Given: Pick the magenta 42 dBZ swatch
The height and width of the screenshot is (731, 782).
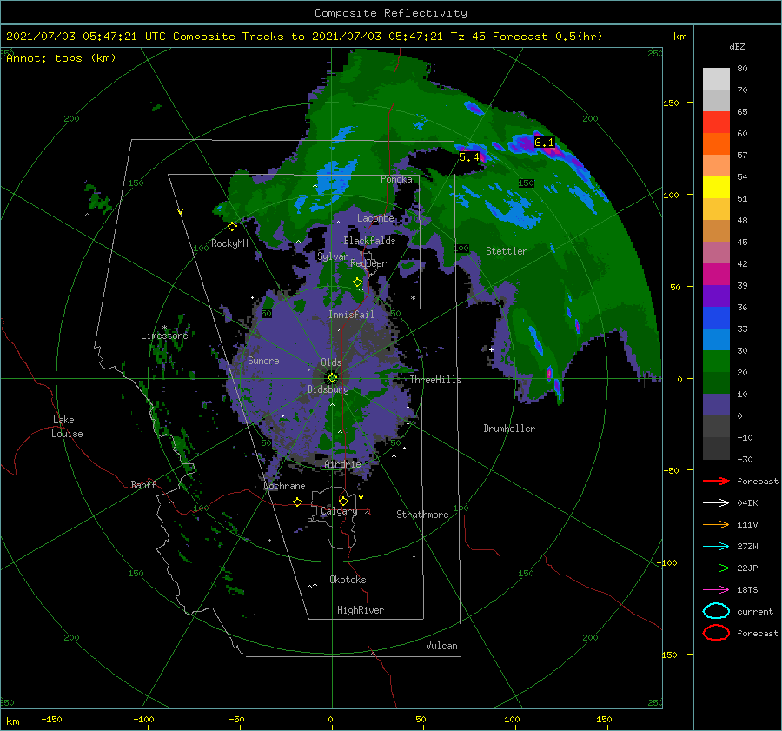Looking at the screenshot, I should (716, 274).
